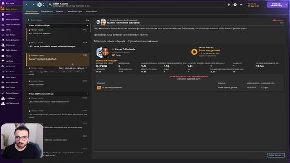
Task: Open Sağlık Merkezi sidebar item
Action: click(x=11, y=50)
